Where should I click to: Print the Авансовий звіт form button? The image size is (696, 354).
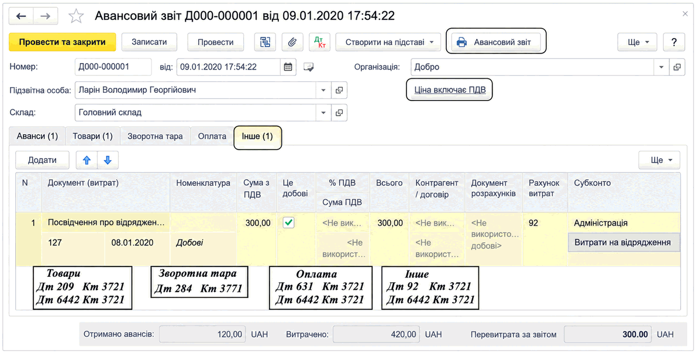pos(496,42)
